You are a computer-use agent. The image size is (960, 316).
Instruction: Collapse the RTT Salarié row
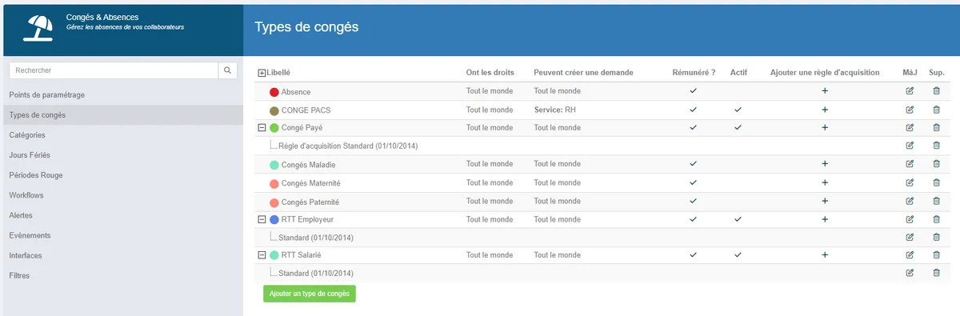262,255
